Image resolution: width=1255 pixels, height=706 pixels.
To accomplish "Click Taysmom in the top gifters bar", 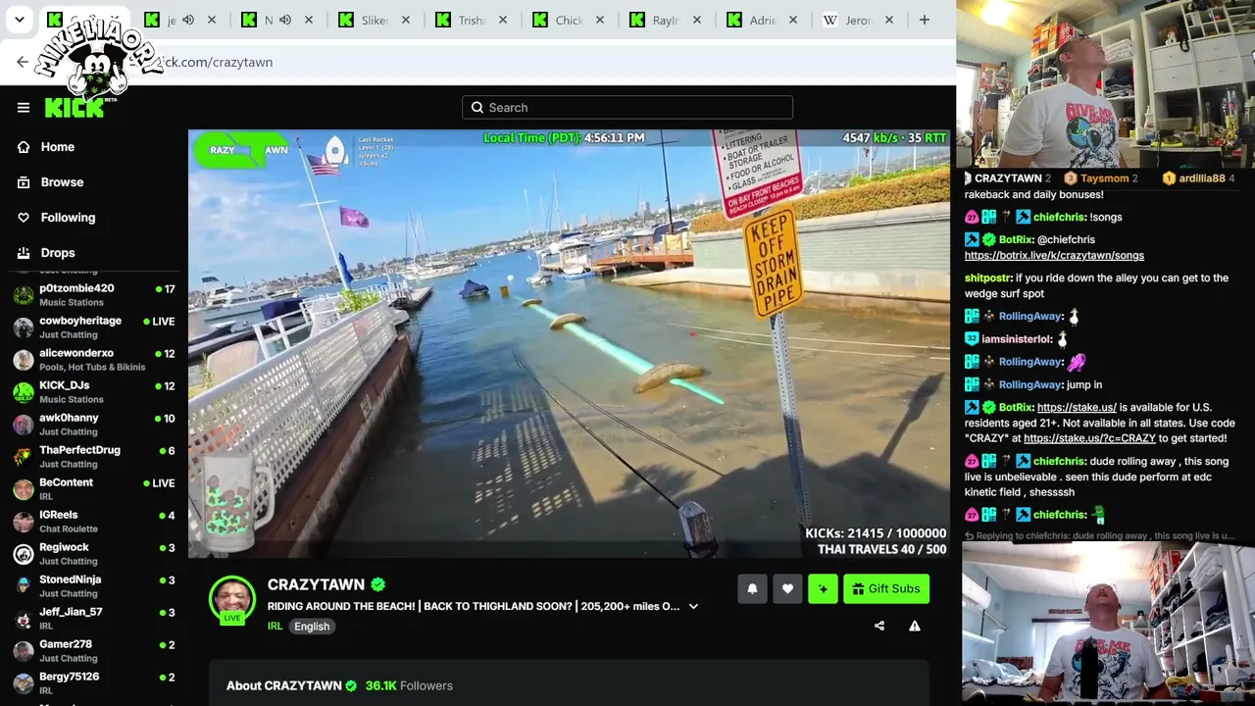I will pos(1103,178).
